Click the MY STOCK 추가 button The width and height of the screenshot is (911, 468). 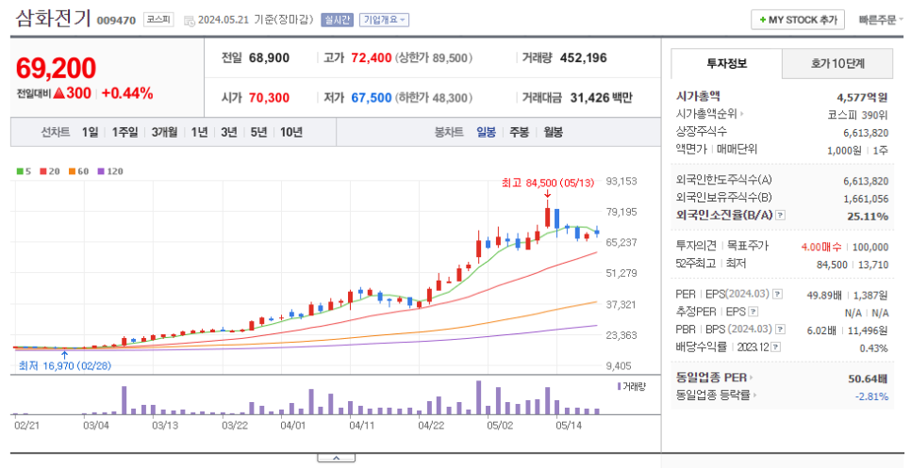(x=798, y=20)
